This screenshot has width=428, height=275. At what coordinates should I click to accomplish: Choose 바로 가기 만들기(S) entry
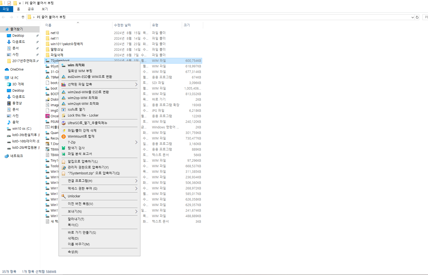point(82,232)
